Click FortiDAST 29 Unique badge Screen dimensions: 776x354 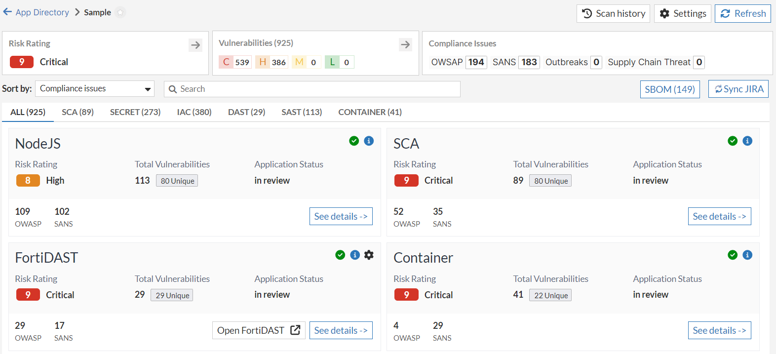click(x=172, y=295)
